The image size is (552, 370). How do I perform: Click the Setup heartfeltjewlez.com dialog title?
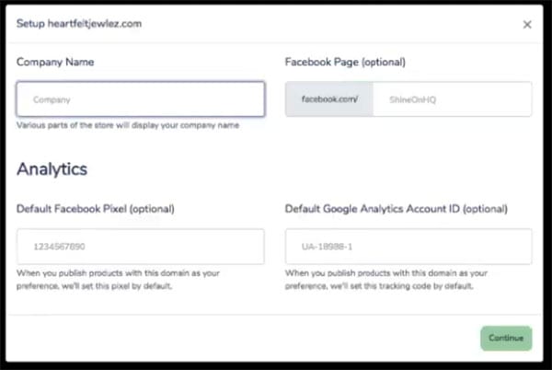coord(79,24)
